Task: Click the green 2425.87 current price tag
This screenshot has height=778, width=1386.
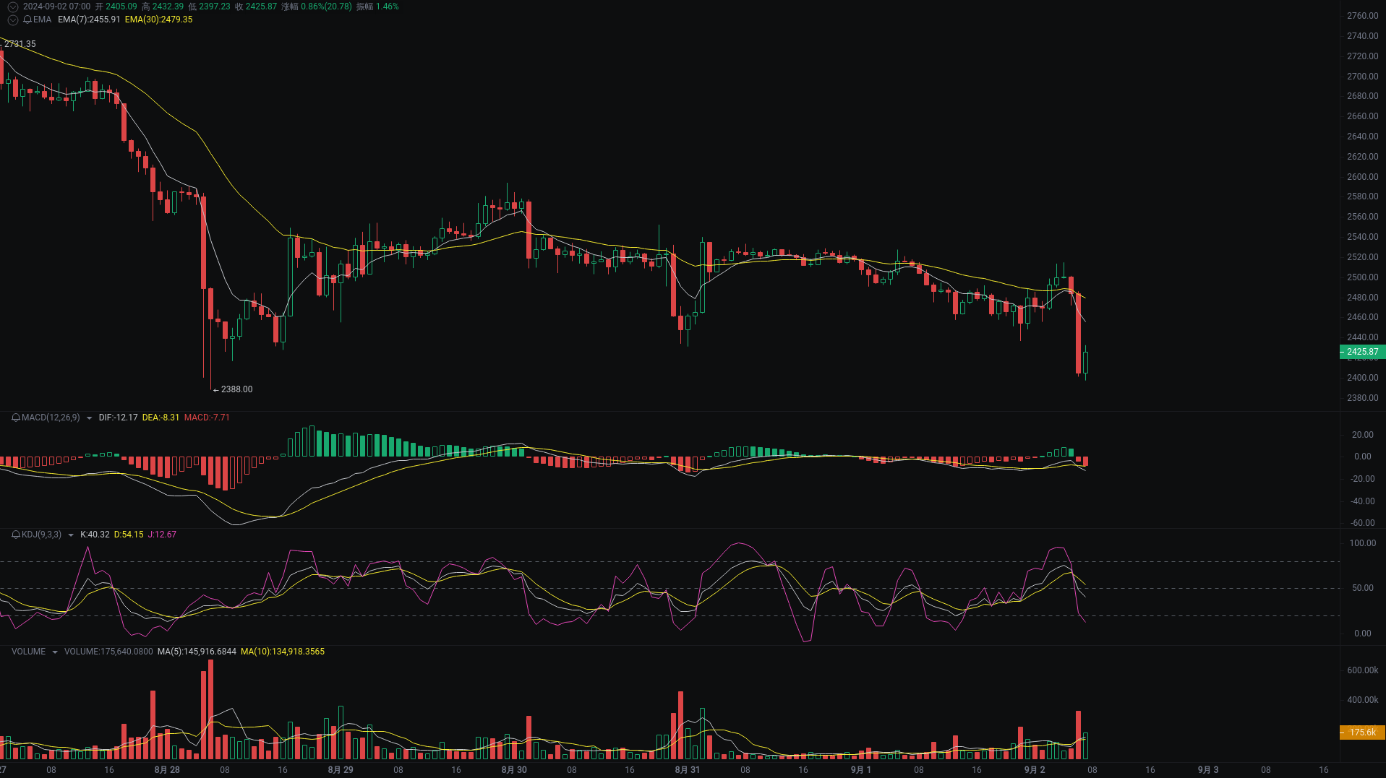Action: click(x=1362, y=352)
